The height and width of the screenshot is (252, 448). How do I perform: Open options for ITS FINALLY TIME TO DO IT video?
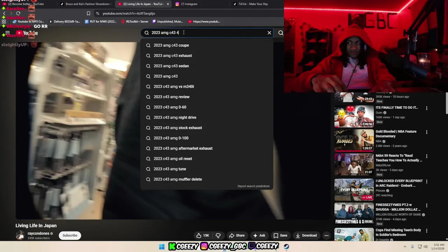coord(427,108)
